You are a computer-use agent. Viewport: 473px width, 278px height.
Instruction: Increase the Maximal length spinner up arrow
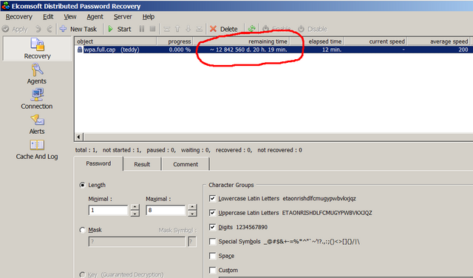click(192, 207)
